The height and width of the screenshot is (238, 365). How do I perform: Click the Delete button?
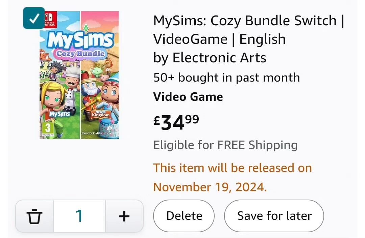pyautogui.click(x=184, y=216)
